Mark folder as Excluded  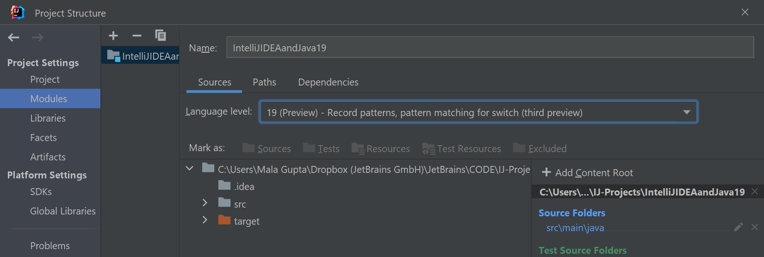[540, 148]
